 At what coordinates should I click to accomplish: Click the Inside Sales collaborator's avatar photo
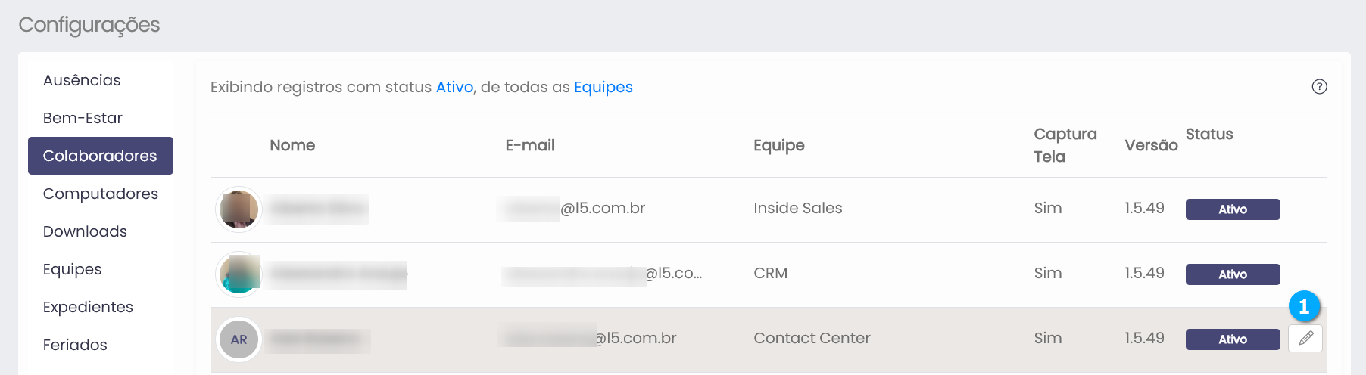[239, 209]
